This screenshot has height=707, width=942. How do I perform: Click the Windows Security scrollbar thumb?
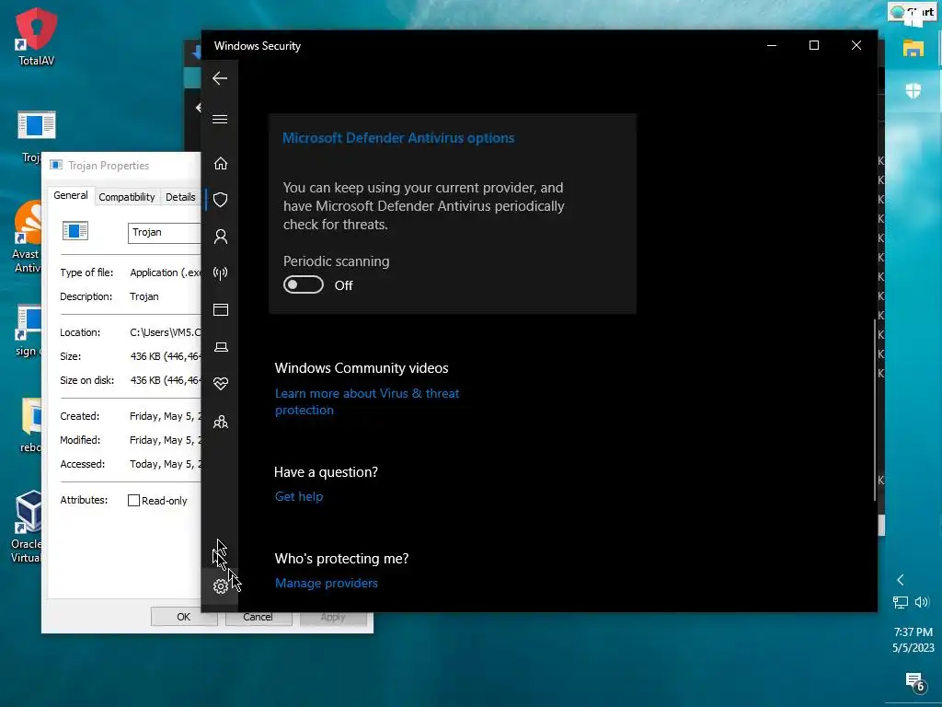tap(874, 410)
